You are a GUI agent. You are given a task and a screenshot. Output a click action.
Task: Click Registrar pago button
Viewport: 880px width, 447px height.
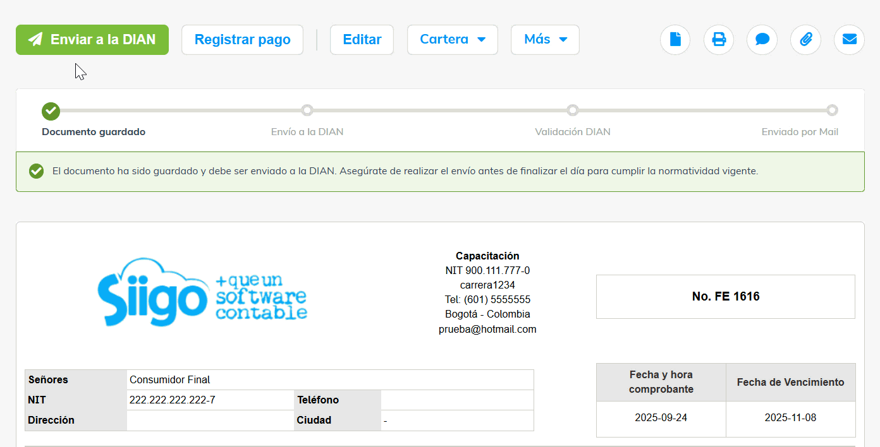click(x=242, y=40)
